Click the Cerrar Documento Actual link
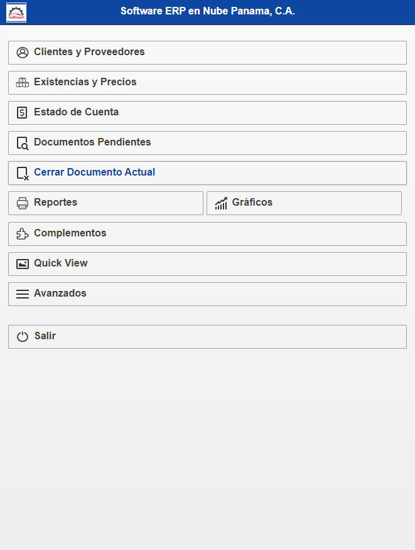The height and width of the screenshot is (550, 415). coord(94,172)
